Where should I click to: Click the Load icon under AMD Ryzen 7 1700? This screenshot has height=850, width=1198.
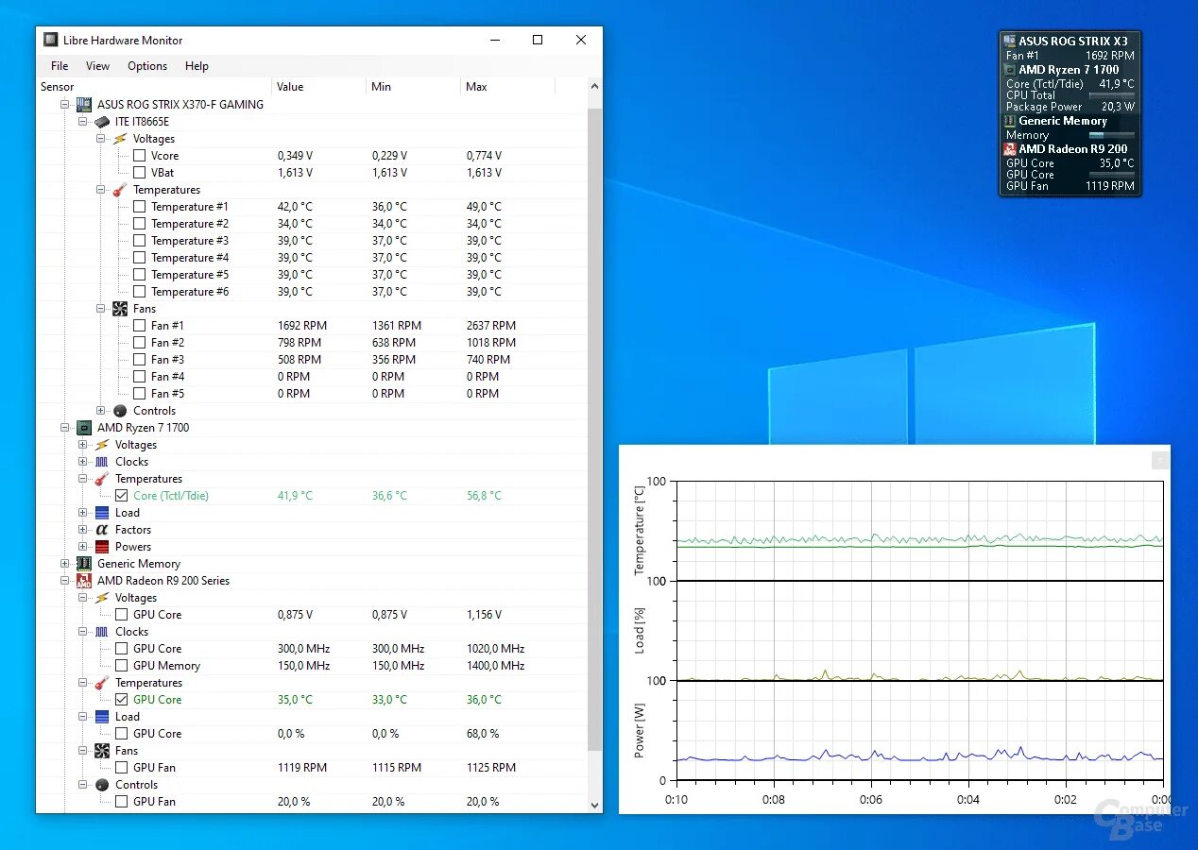tap(102, 513)
